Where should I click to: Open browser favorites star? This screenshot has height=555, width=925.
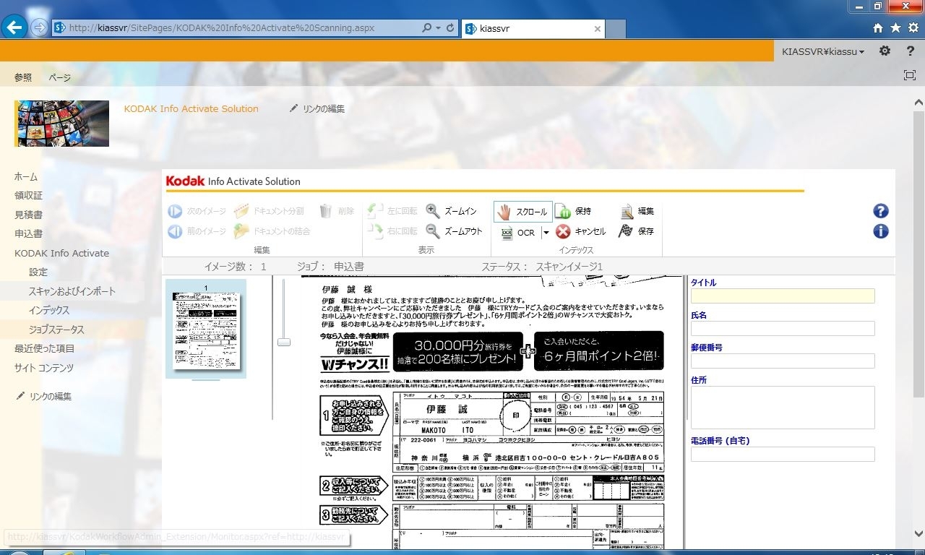[895, 28]
